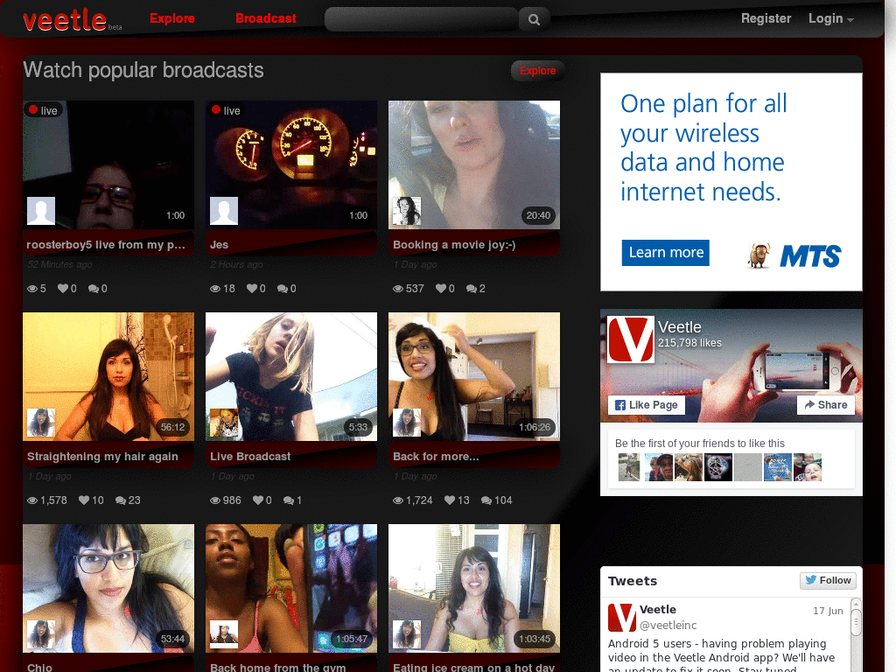Click the comments icon under roosterboy5 broadcast
This screenshot has height=672, width=896.
tap(93, 289)
